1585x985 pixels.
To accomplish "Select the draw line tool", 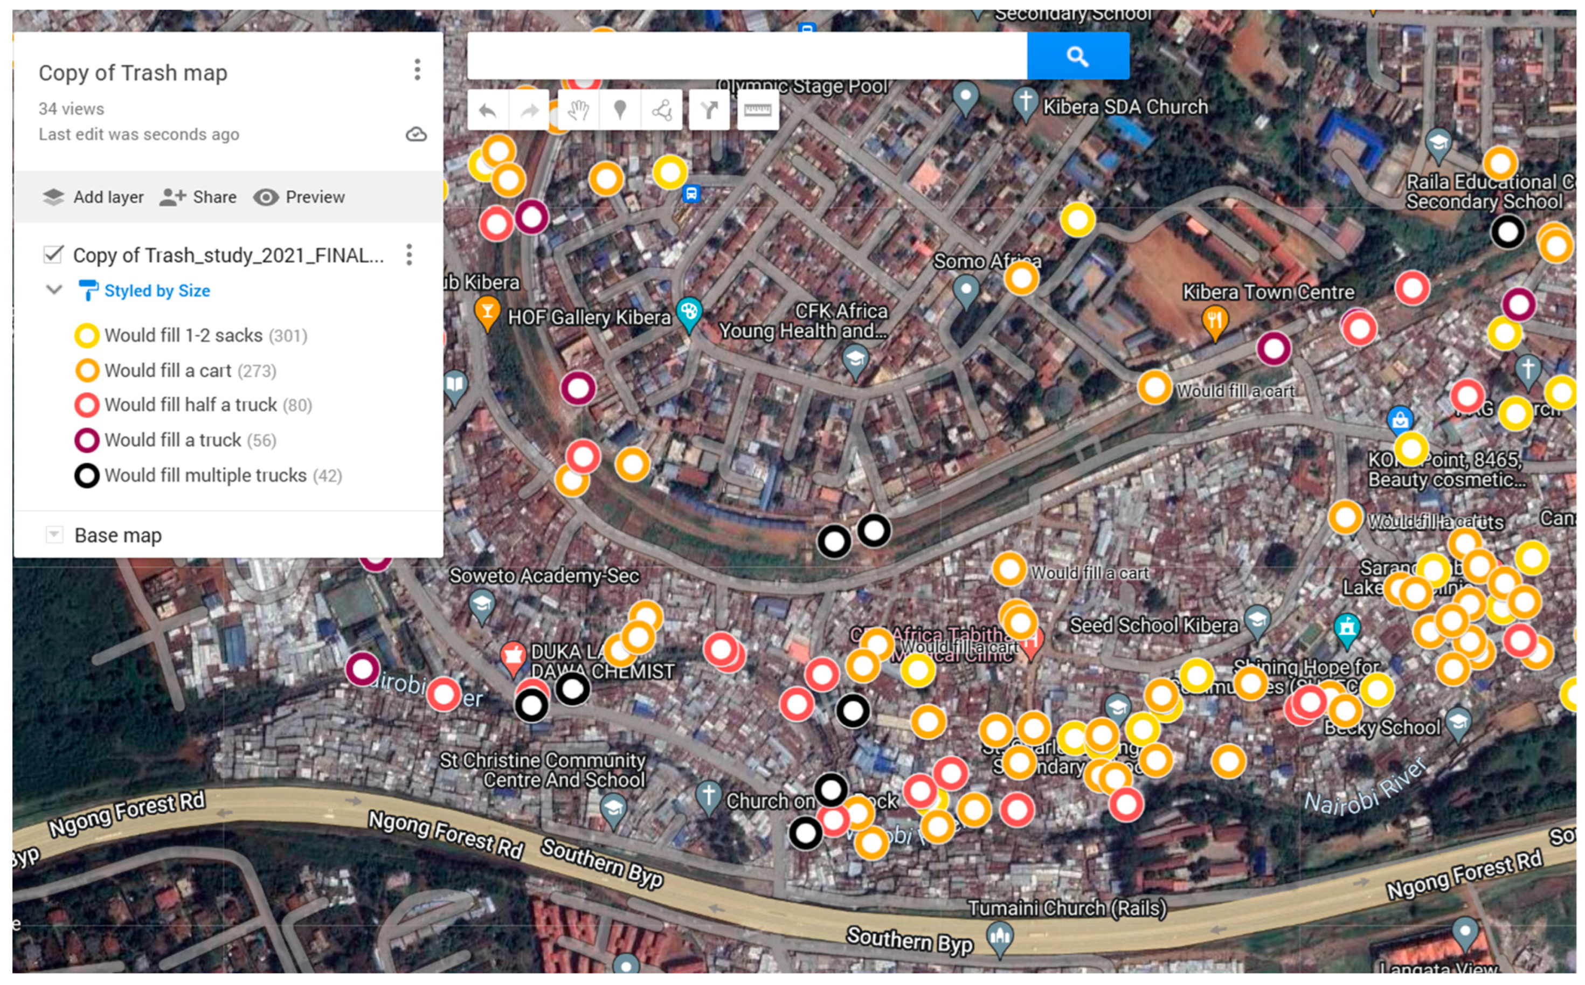I will [x=662, y=110].
